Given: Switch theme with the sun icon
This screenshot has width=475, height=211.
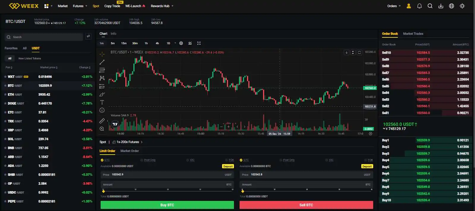Looking at the screenshot, I should click(462, 6).
